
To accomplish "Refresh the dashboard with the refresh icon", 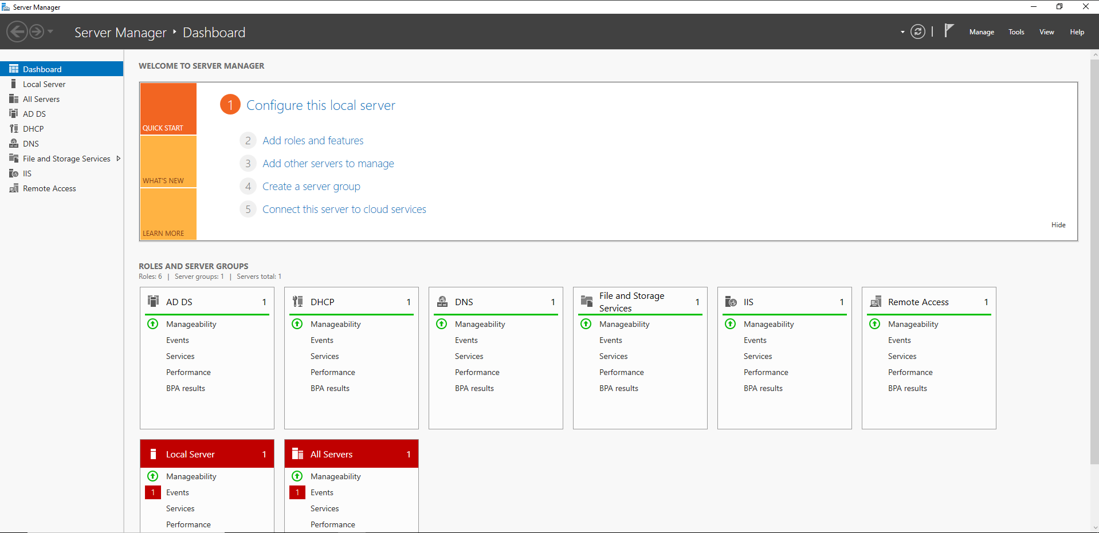I will tap(918, 31).
